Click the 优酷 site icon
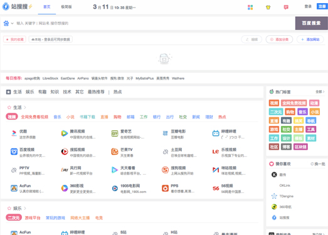The width and height of the screenshot is (328, 235). tap(14, 133)
